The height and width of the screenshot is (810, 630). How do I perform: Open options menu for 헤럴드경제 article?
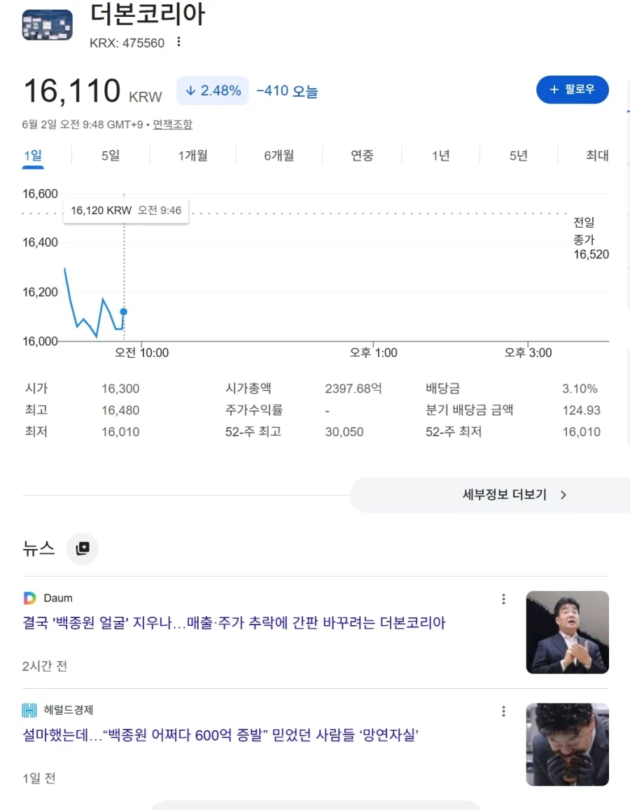point(503,711)
